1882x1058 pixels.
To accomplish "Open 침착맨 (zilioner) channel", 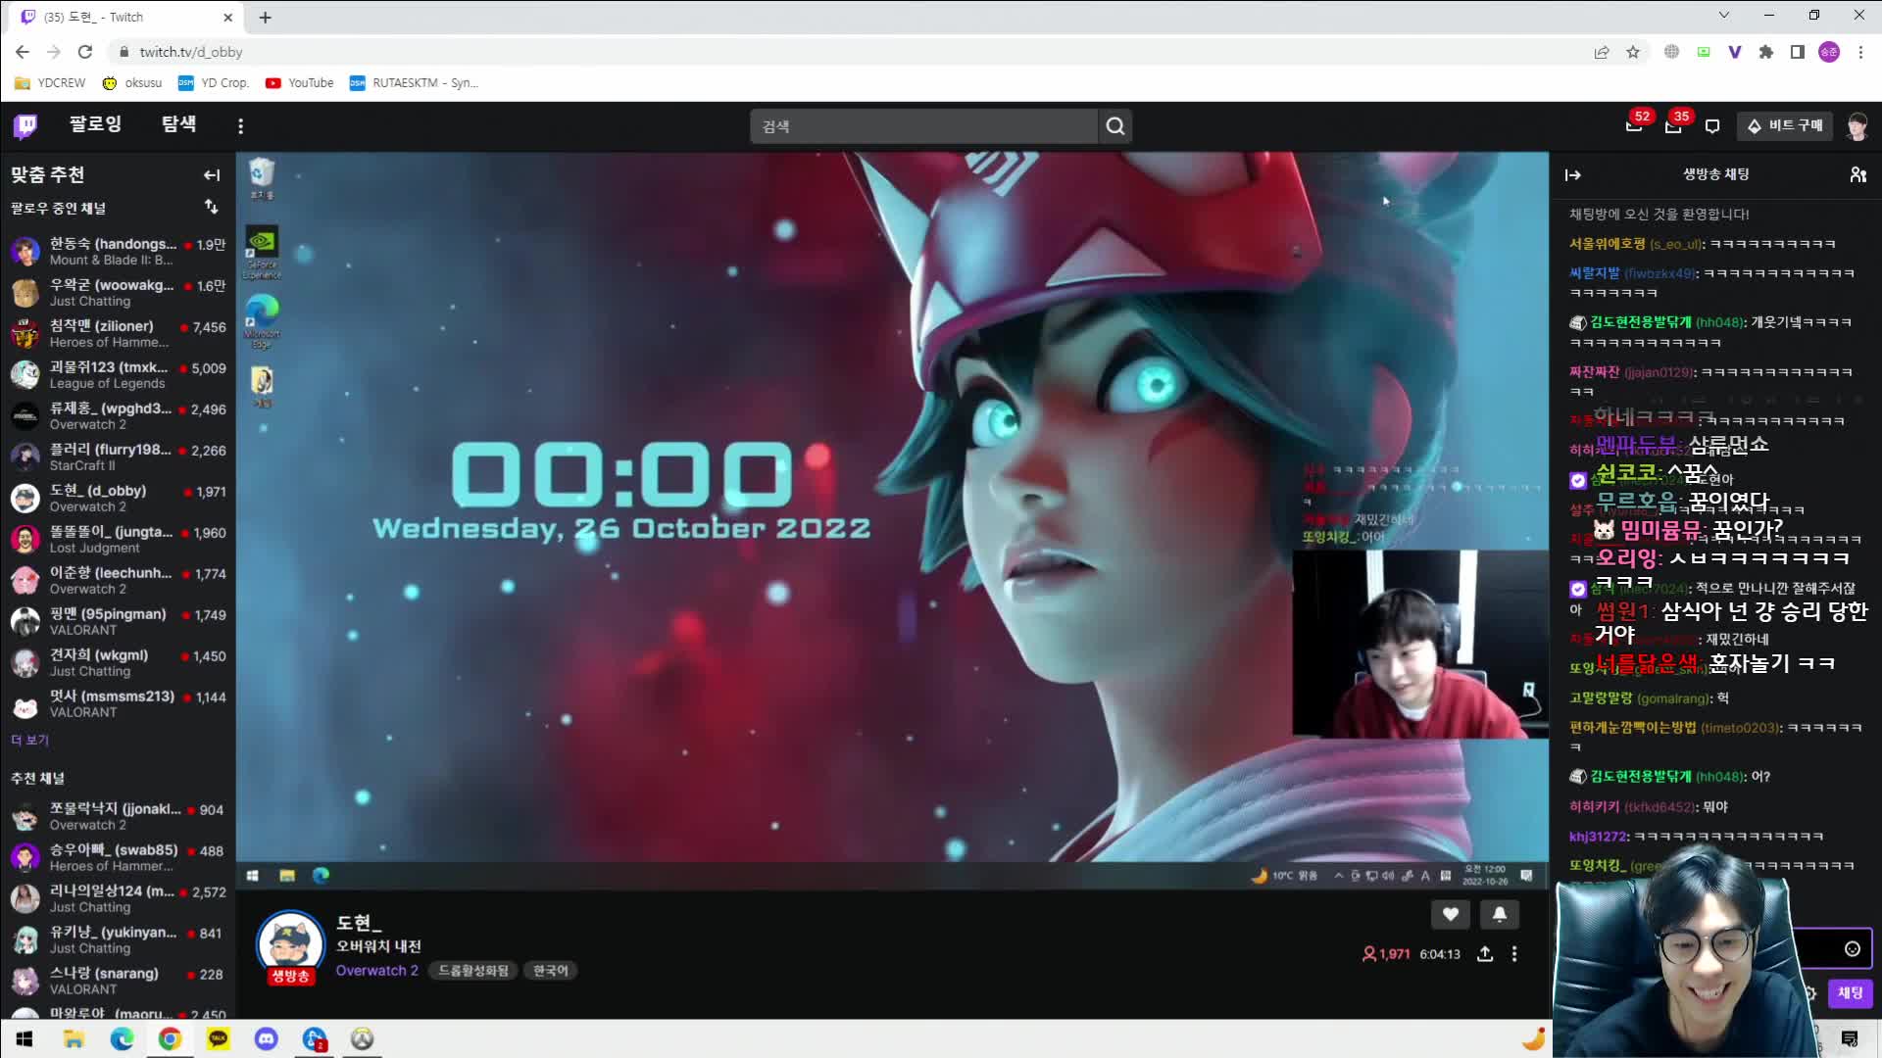I will [118, 333].
